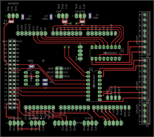Select the IC3 ULN2003AN chip label
Viewport: 154px width, 137px height.
[110, 53]
